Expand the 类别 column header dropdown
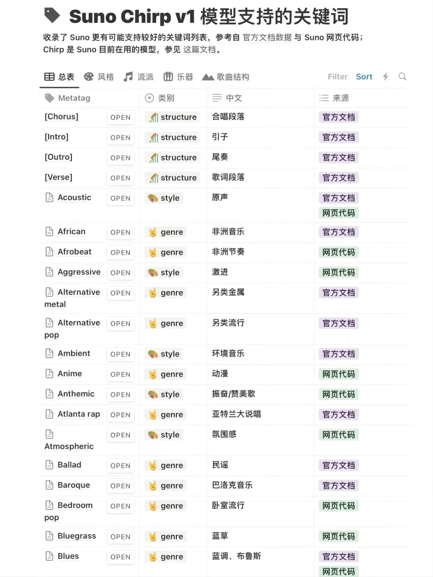433x577 pixels. pyautogui.click(x=149, y=98)
